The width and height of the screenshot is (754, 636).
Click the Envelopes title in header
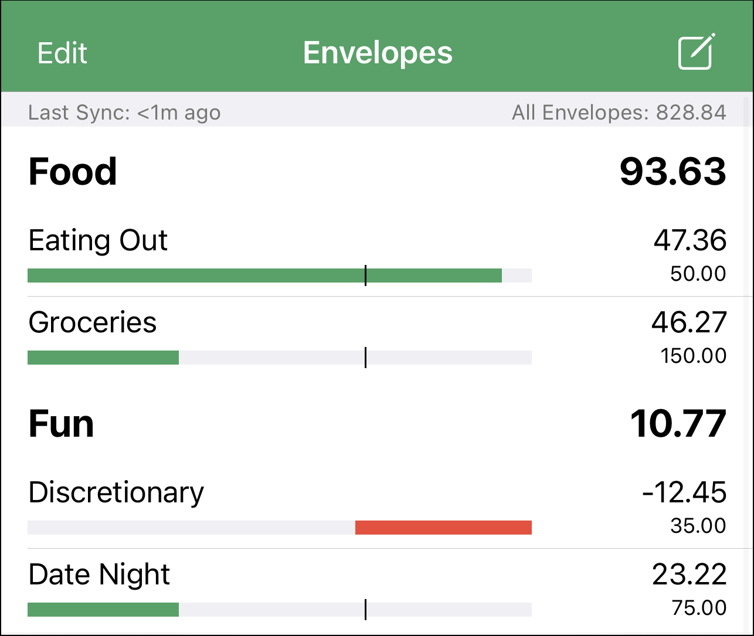[x=378, y=53]
